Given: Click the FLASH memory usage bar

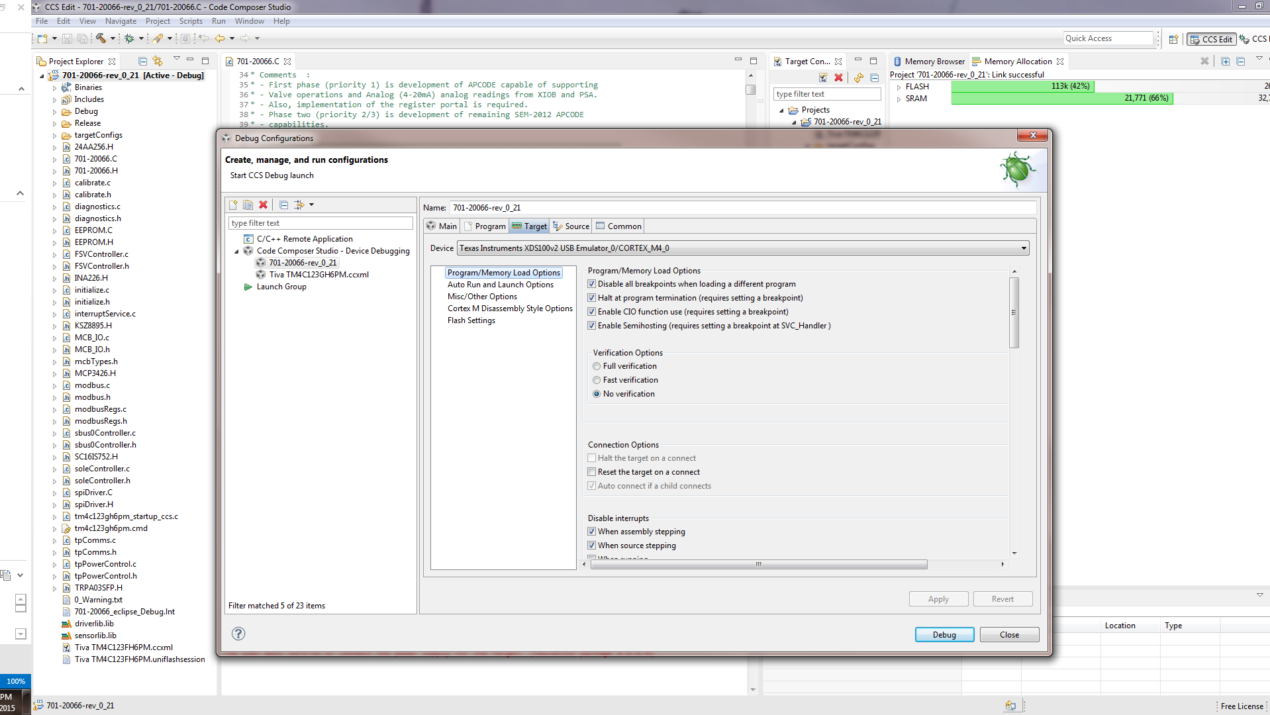Looking at the screenshot, I should [1022, 87].
